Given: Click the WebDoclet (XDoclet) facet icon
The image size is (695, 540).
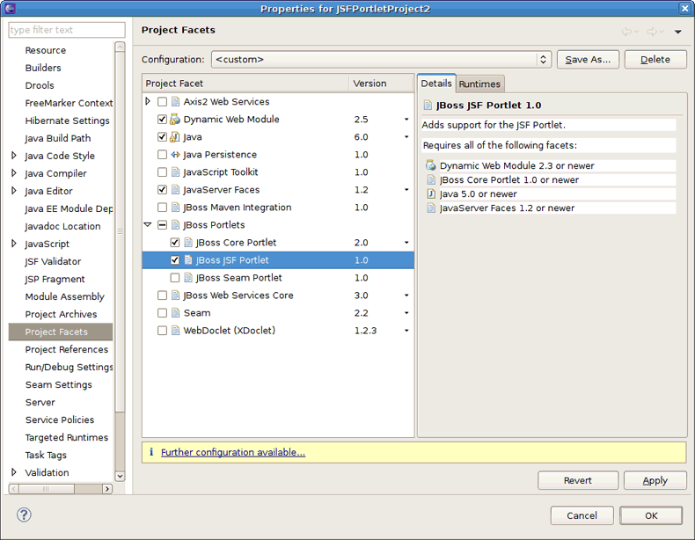Looking at the screenshot, I should 176,331.
